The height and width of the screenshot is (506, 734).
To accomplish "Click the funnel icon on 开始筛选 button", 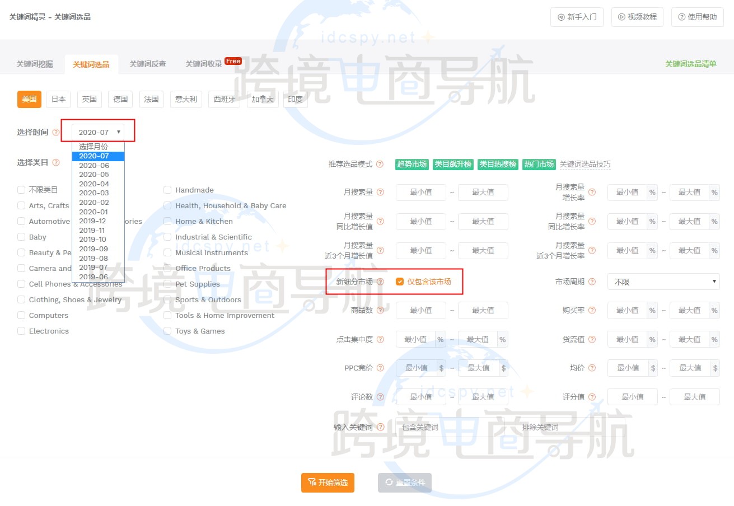I will pos(312,482).
